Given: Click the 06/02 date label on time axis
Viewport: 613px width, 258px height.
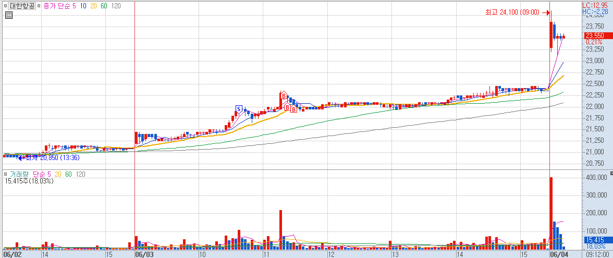Looking at the screenshot, I should (14, 254).
